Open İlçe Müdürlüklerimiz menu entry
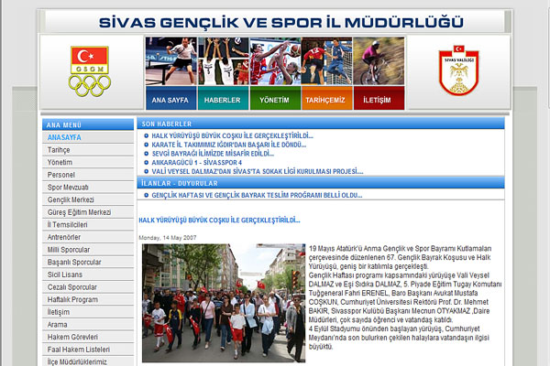Viewport: 550px width, 366px height. coord(88,361)
